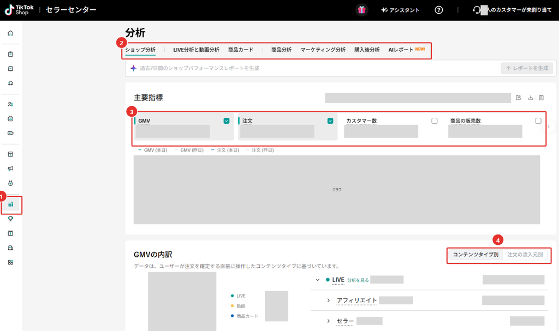The height and width of the screenshot is (331, 559).
Task: Open the storefront icon in sidebar
Action: pos(10,154)
